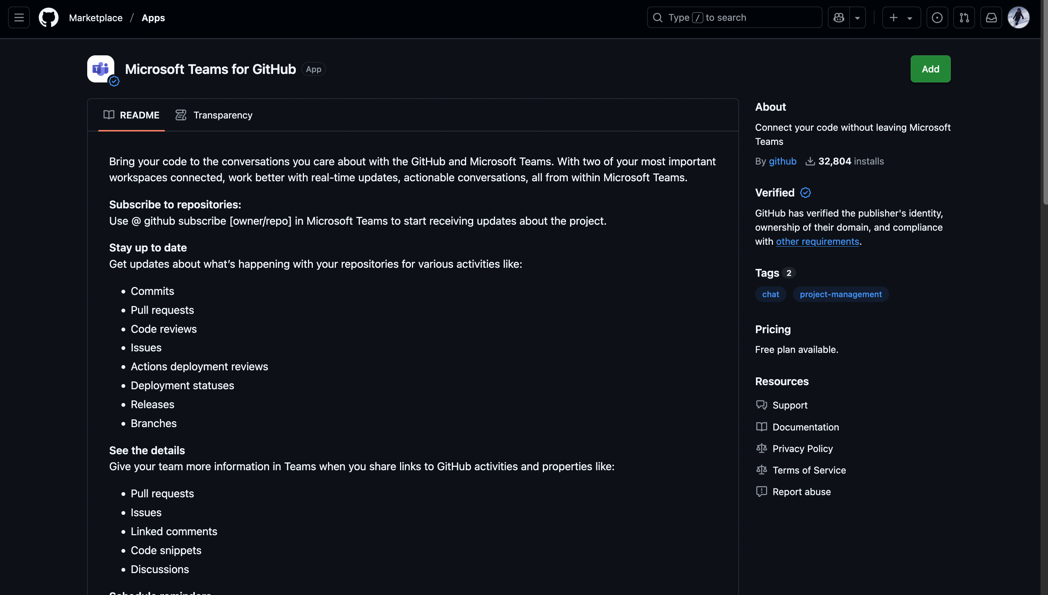The height and width of the screenshot is (595, 1048).
Task: Open the 'other requirements' link
Action: point(817,241)
